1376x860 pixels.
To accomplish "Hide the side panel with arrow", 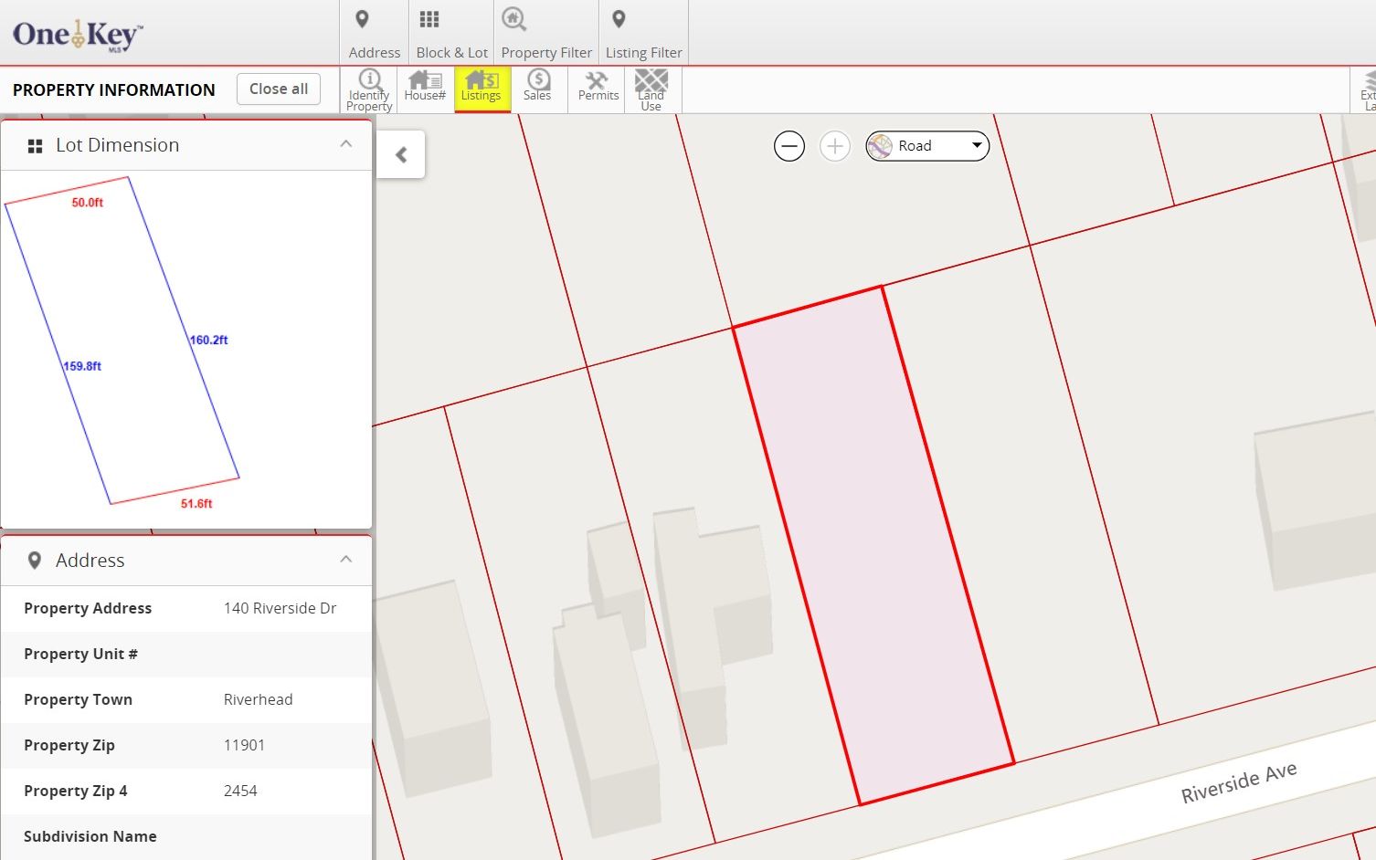I will (x=401, y=154).
